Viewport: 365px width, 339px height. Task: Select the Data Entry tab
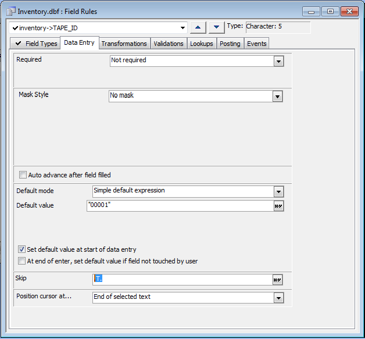point(80,43)
